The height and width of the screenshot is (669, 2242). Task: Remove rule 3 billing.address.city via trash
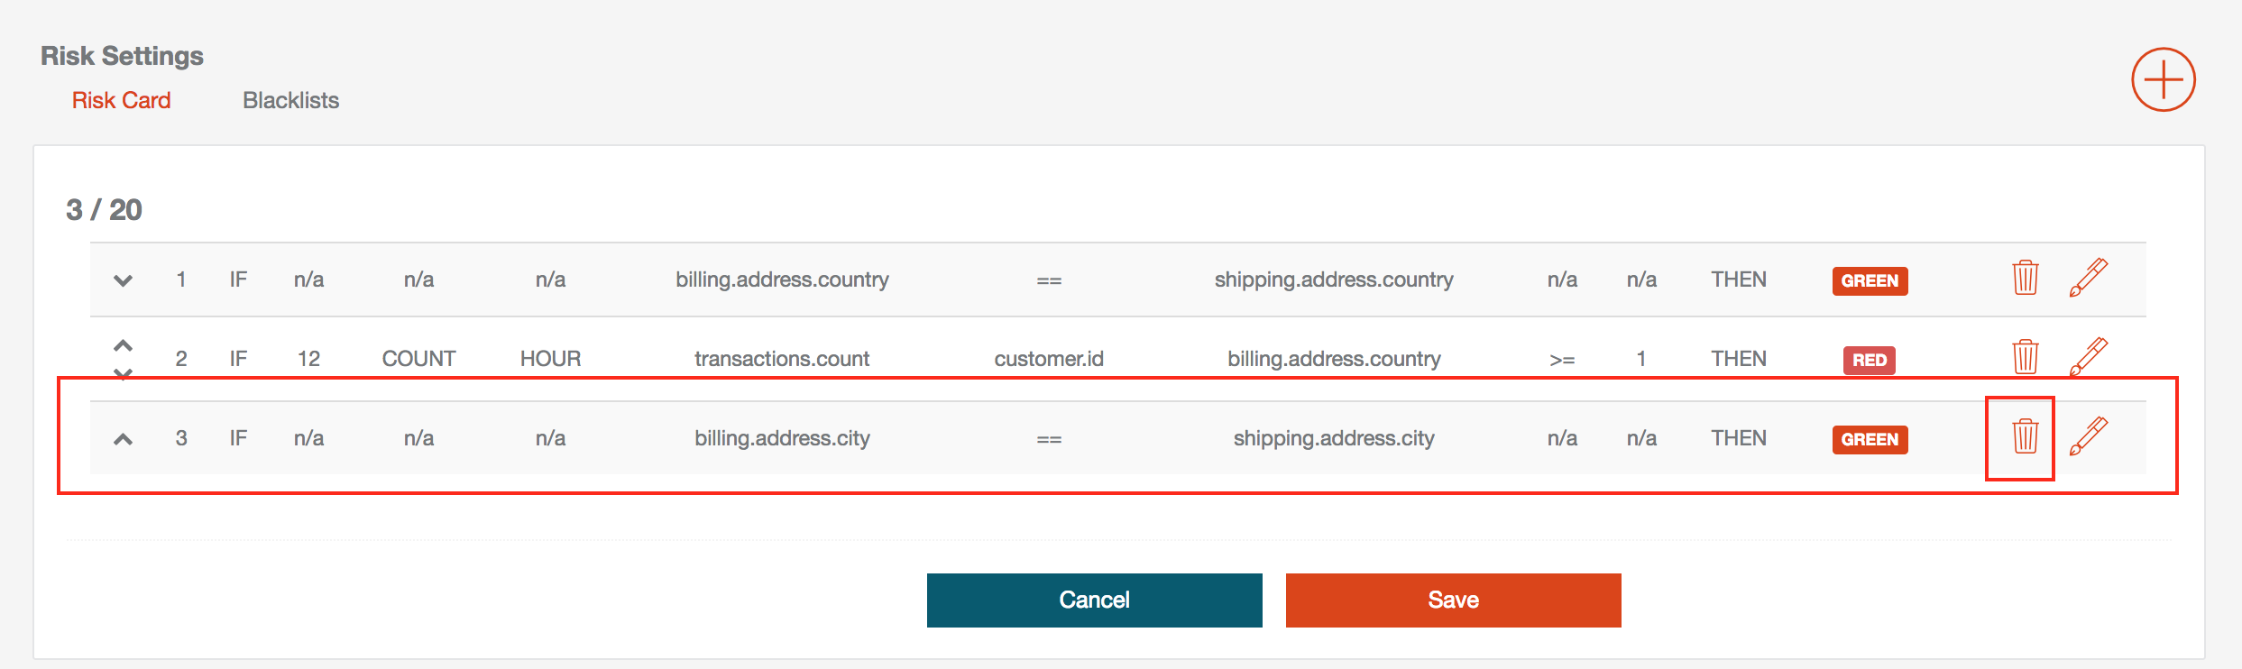tap(2026, 435)
